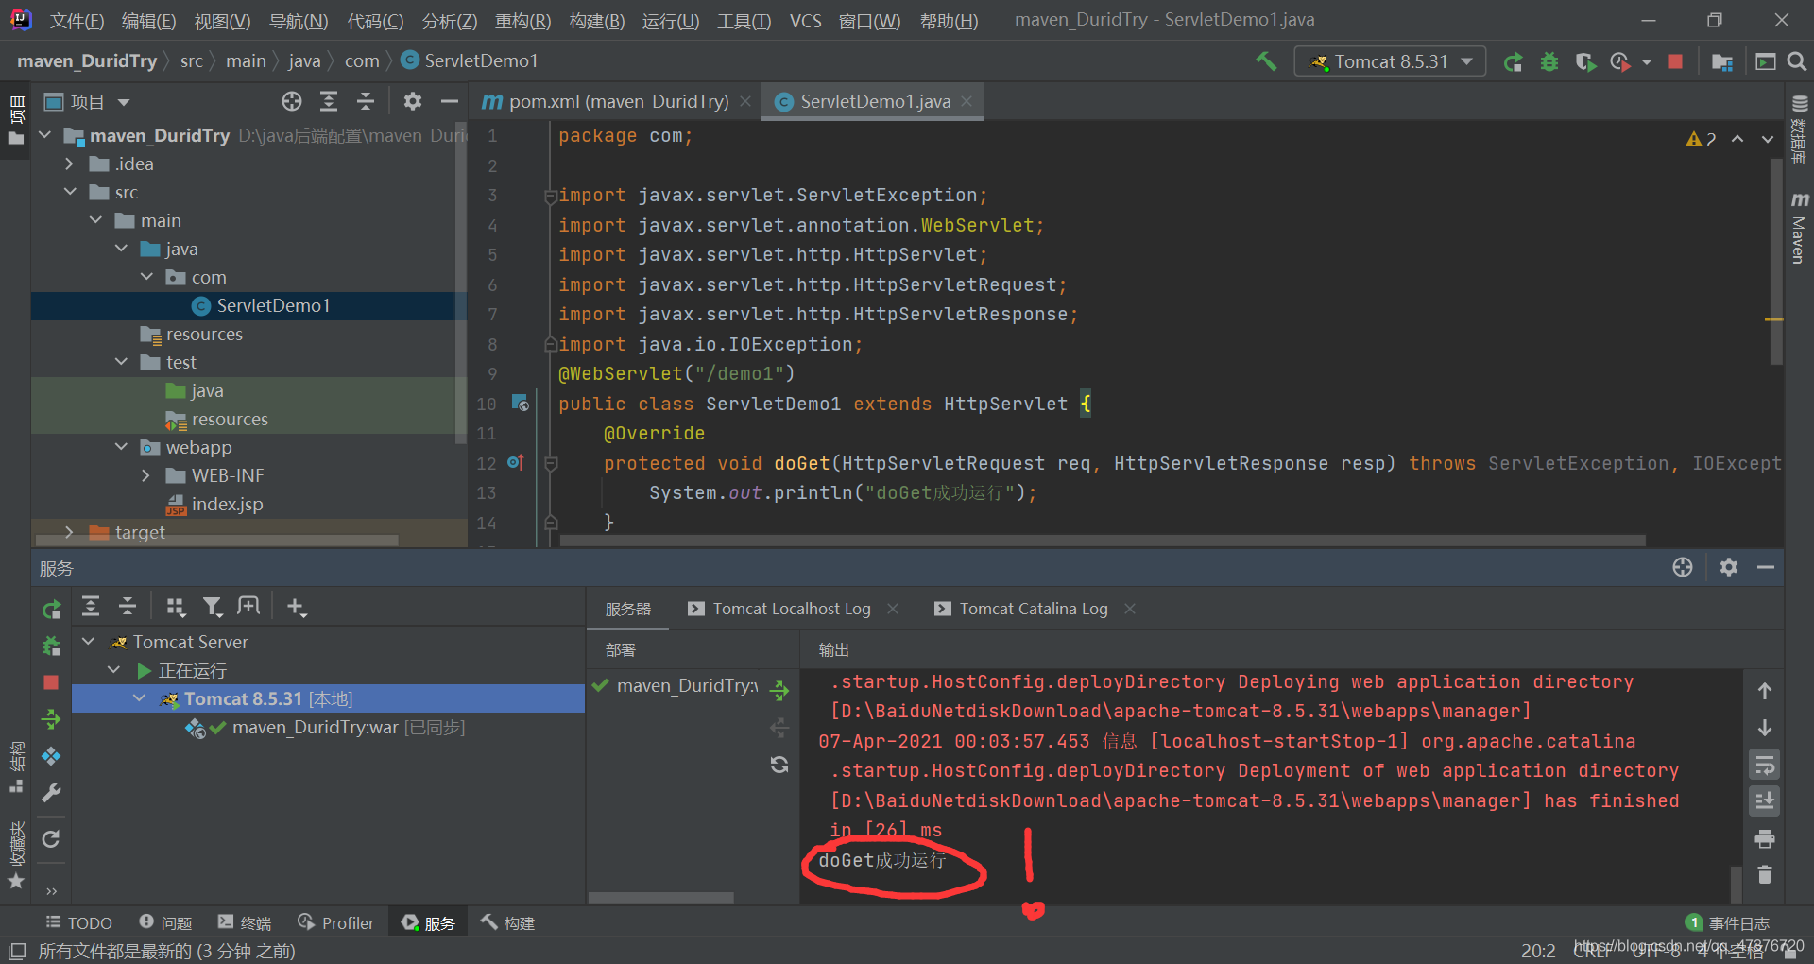This screenshot has height=964, width=1814.
Task: Click the Search Everywhere magnifier icon
Action: [x=1797, y=61]
